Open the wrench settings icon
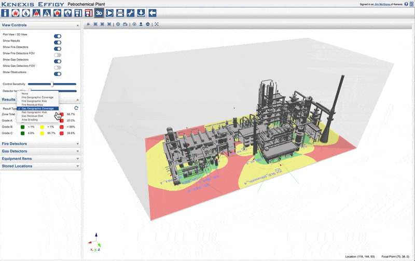The width and height of the screenshot is (415, 261). [131, 12]
